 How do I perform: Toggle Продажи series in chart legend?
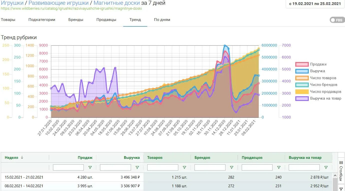pyautogui.click(x=311, y=64)
